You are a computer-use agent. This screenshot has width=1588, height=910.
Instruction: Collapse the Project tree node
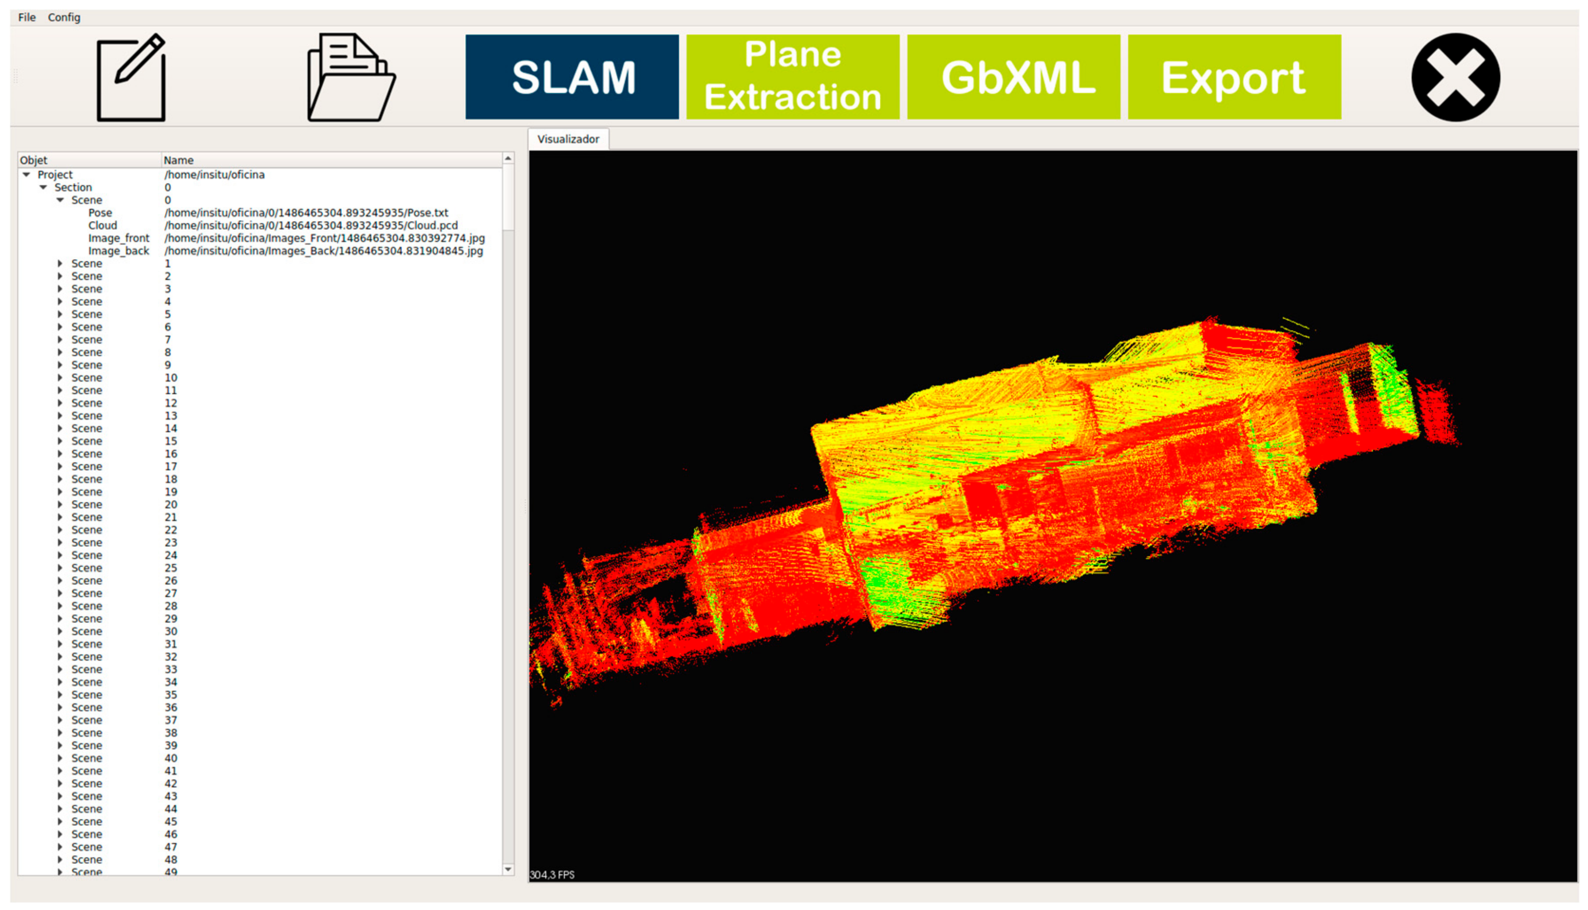pyautogui.click(x=26, y=175)
